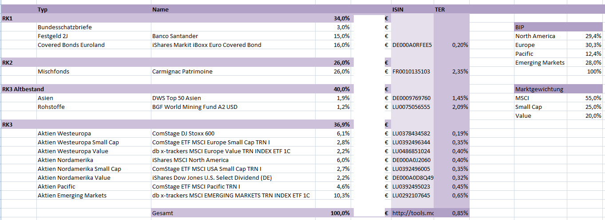Click the "Bundesschatzbriefe" type cell
The image size is (605, 220).
click(x=65, y=27)
